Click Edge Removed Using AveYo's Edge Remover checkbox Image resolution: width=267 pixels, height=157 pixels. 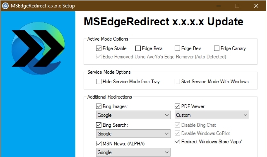[x=99, y=57]
